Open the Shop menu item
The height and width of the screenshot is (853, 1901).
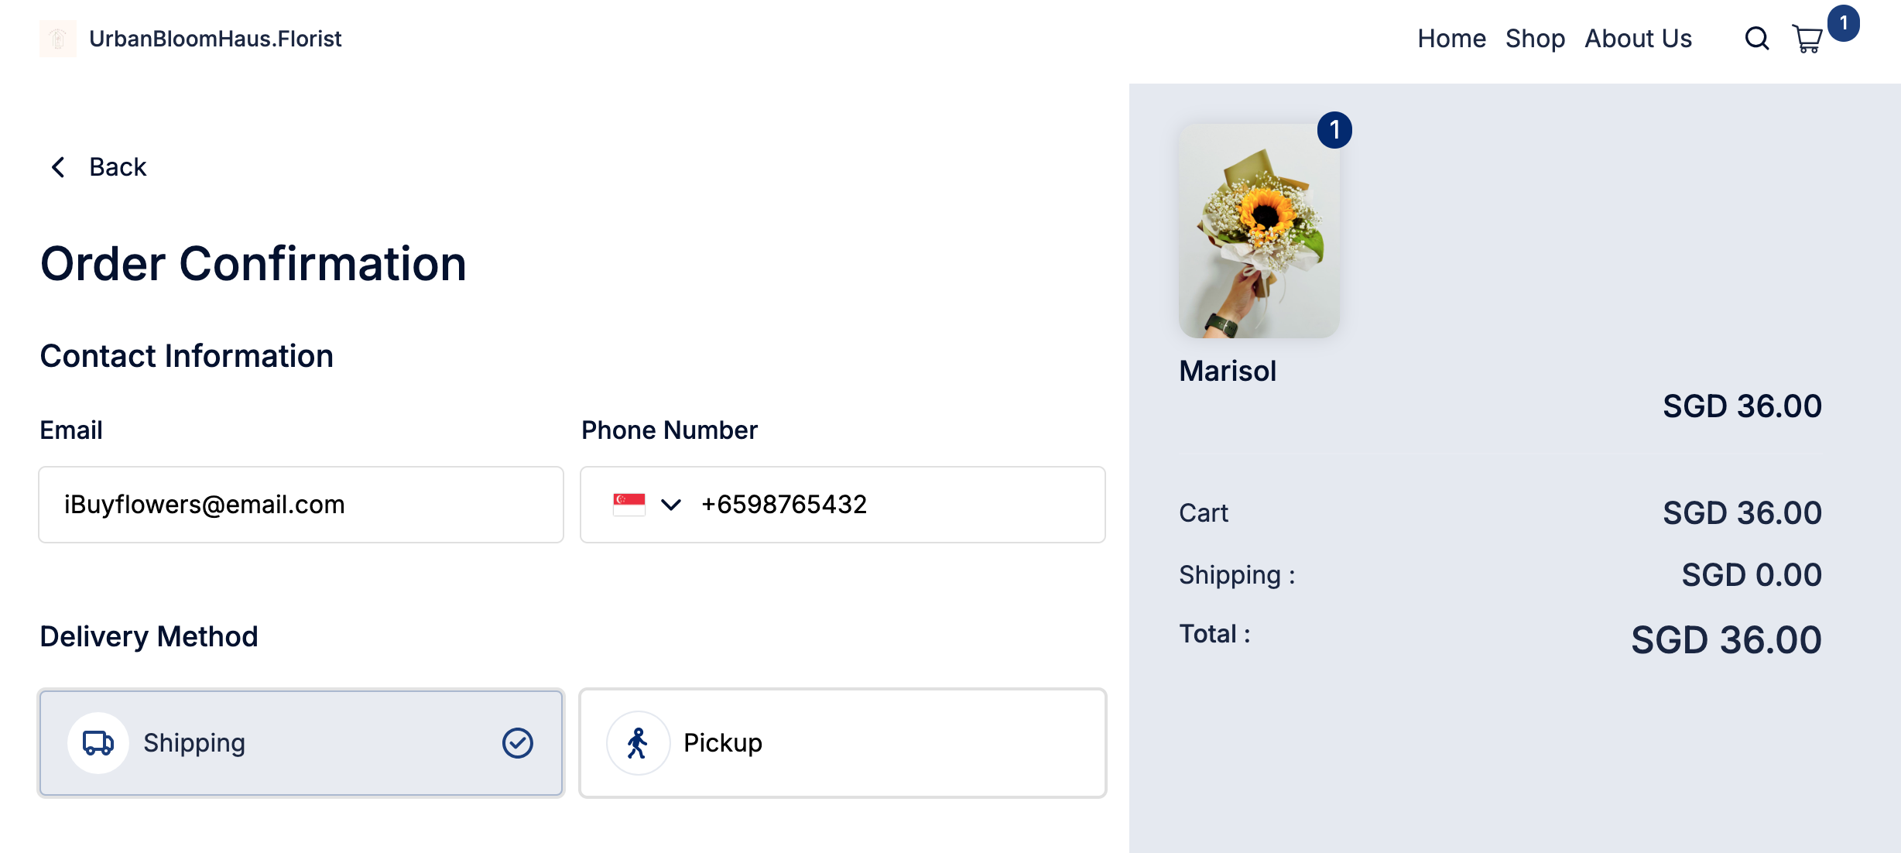point(1535,38)
